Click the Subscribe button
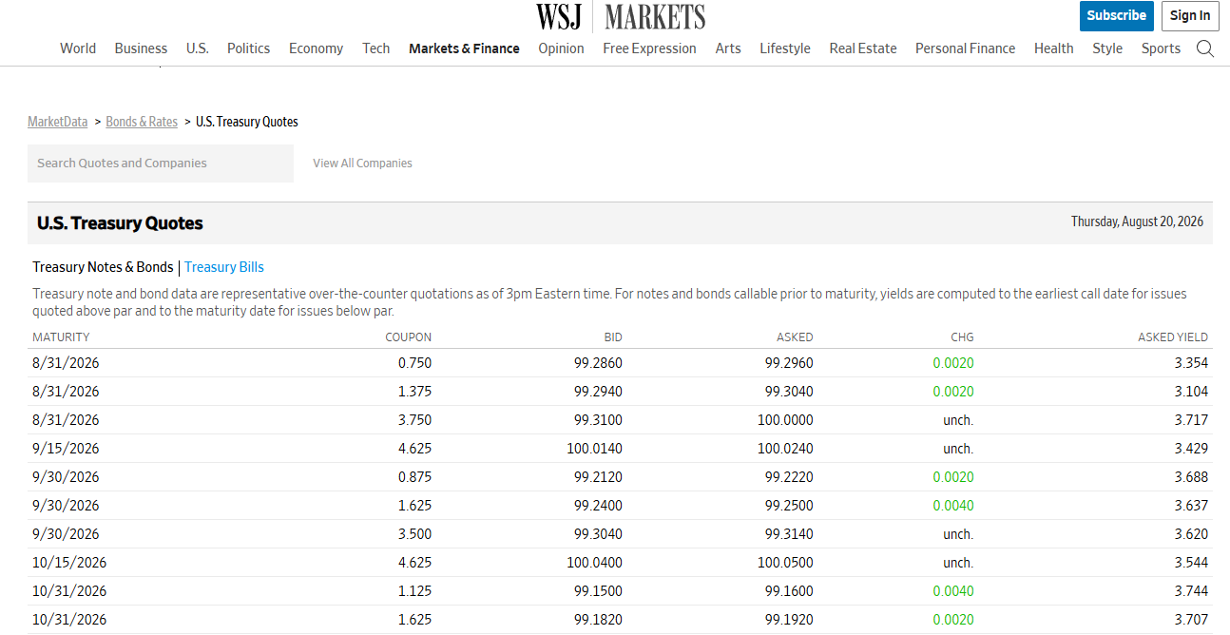This screenshot has height=635, width=1230. point(1117,15)
